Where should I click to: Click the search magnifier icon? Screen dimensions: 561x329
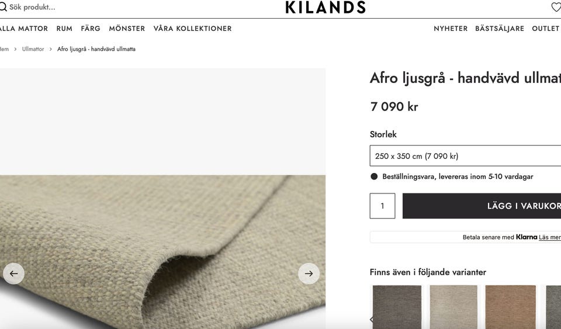[3, 7]
